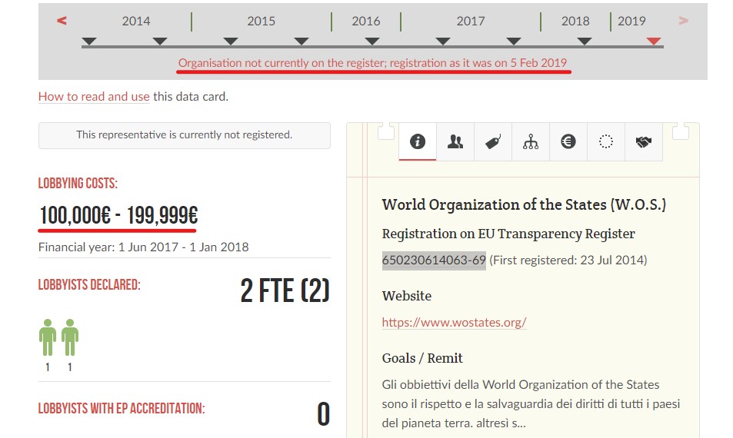
Task: Click the 'Website' heading
Action: pyautogui.click(x=407, y=296)
